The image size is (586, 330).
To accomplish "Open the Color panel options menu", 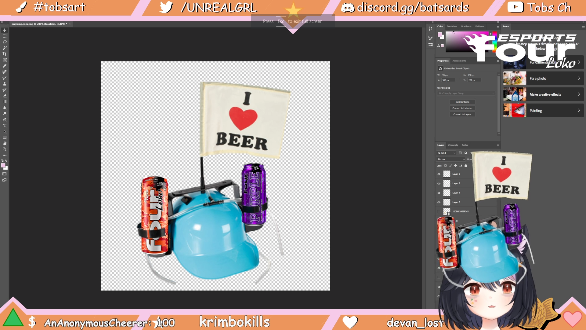I will [498, 27].
